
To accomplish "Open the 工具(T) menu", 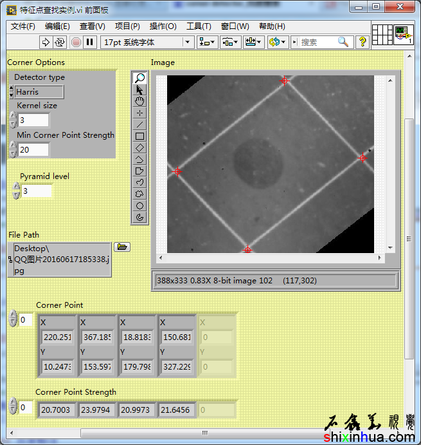I will coord(199,26).
